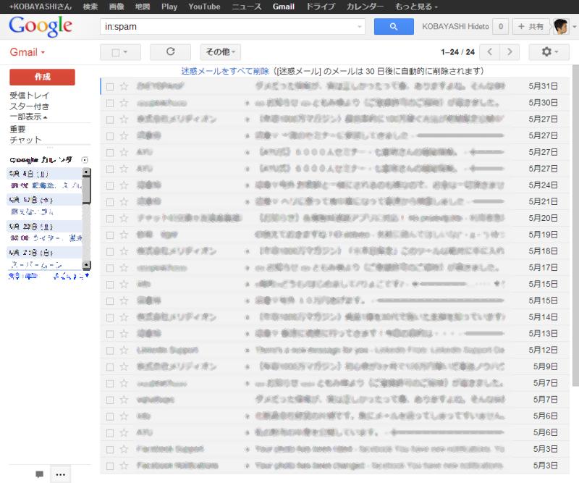The image size is (579, 483).
Task: Open account menu arrow beside profile photo
Action: coord(574,27)
